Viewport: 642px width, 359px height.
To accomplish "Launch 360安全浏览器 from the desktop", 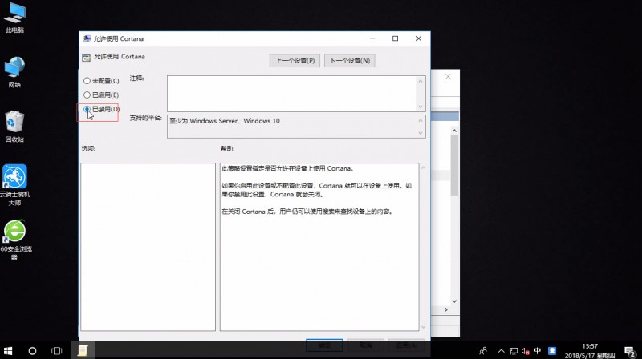I will click(14, 240).
